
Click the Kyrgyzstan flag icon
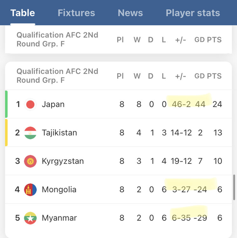pyautogui.click(x=30, y=161)
